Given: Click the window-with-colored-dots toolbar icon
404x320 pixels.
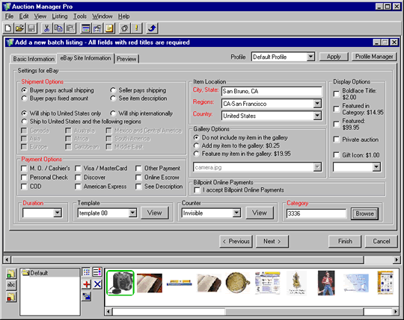Looking at the screenshot, I should click(x=85, y=28).
